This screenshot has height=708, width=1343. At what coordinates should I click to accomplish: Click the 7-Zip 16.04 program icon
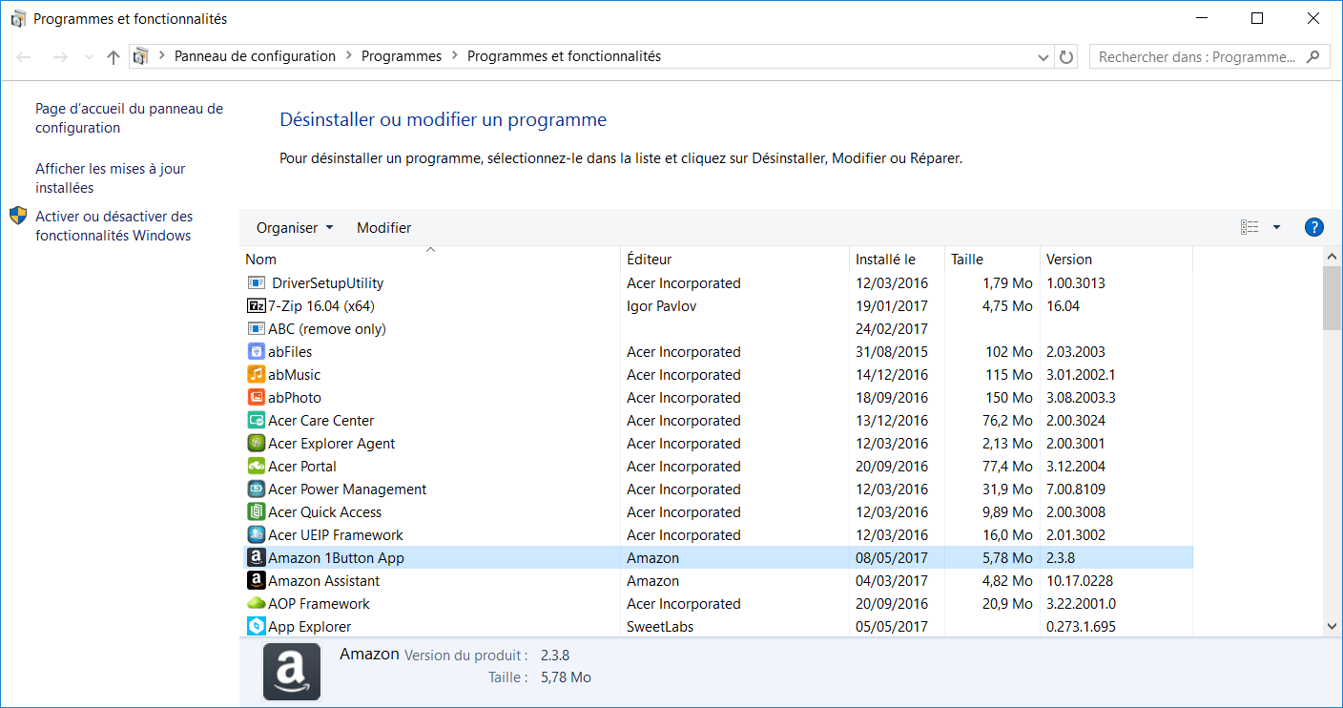click(256, 306)
